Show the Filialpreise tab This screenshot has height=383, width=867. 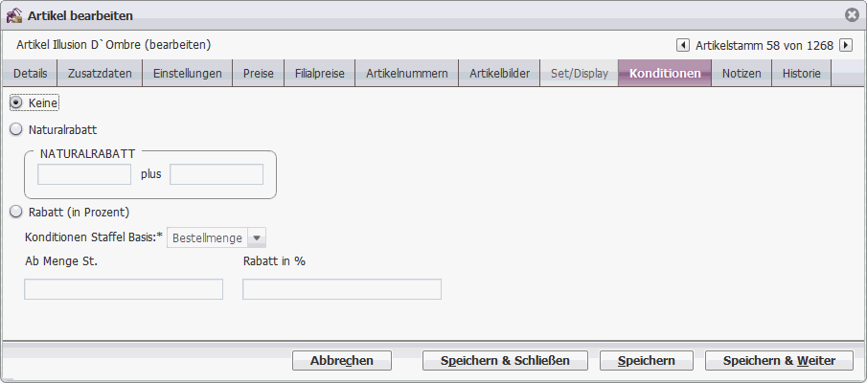(x=318, y=74)
